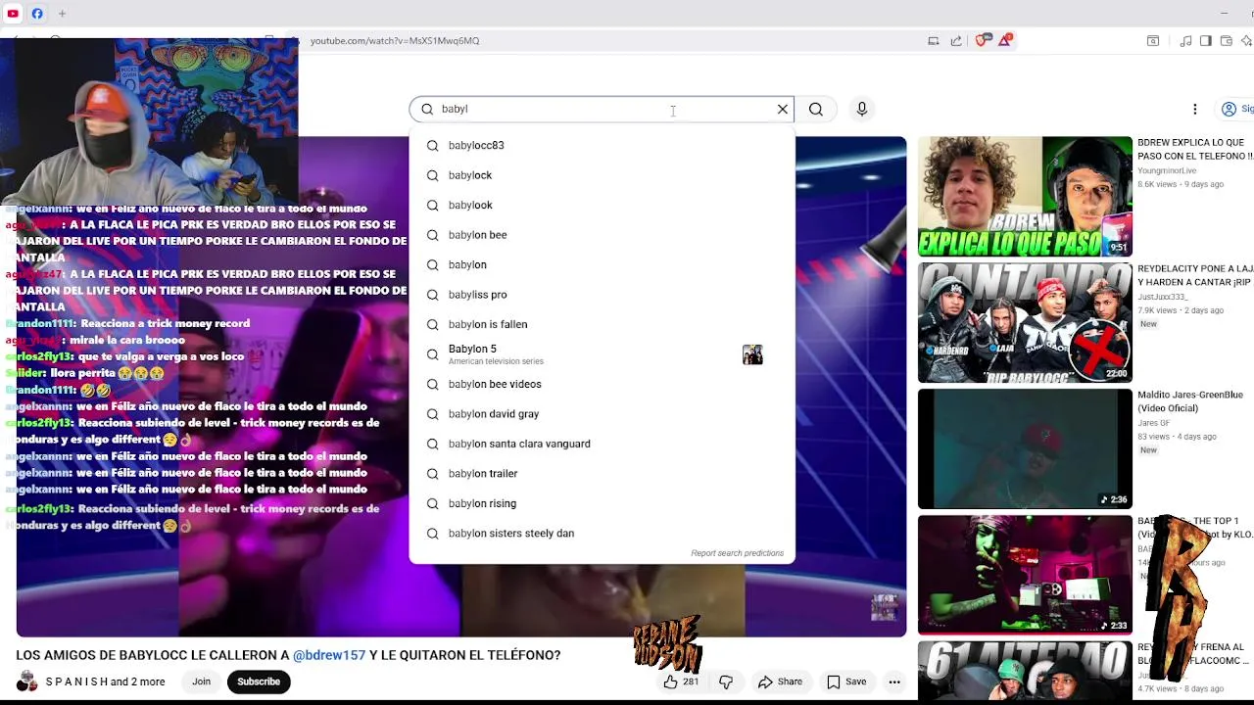Click the Babylon 5 suggestion thumbnail
The width and height of the screenshot is (1254, 705).
(752, 354)
